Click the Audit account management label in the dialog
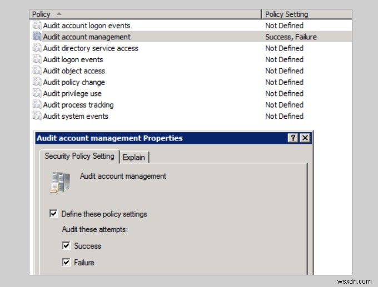 (123, 176)
